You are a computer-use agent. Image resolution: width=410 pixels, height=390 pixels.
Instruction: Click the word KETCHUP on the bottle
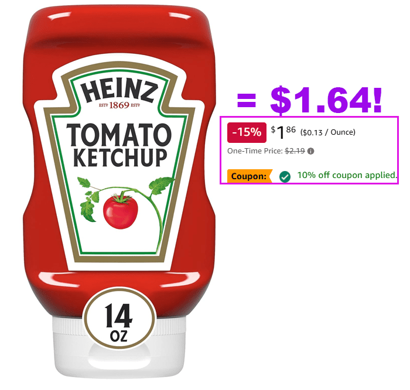click(x=120, y=158)
